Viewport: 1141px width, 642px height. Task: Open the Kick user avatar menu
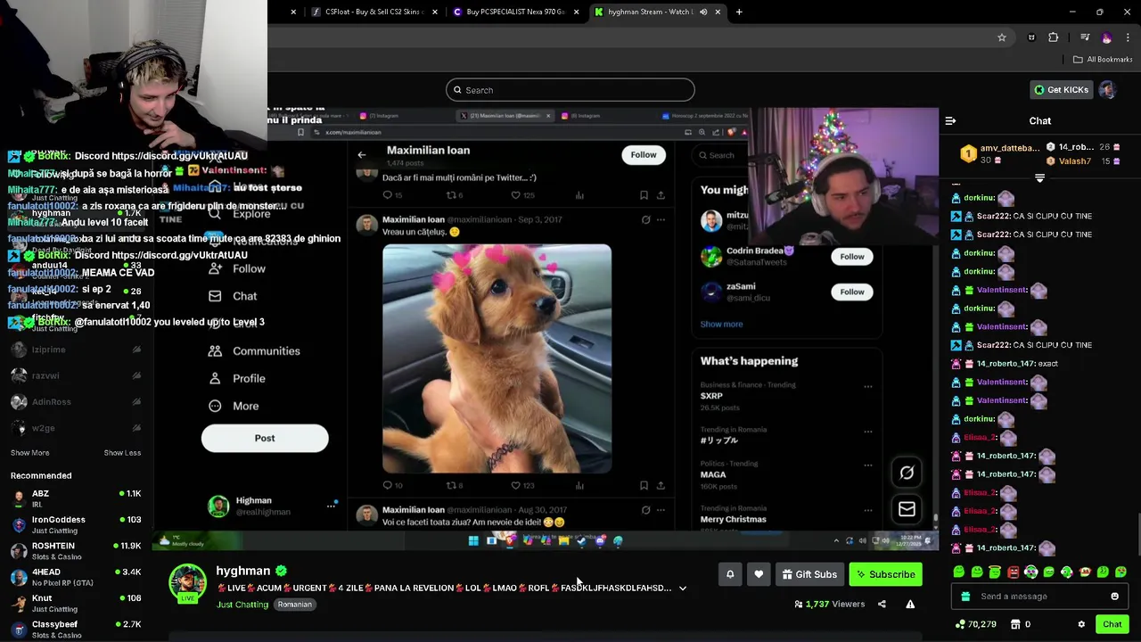click(x=1107, y=90)
